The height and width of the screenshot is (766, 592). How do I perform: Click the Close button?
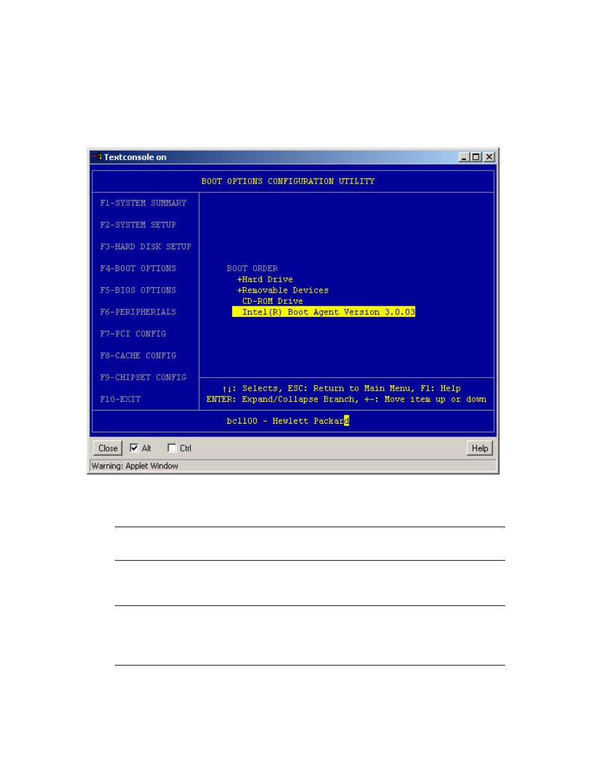pyautogui.click(x=108, y=448)
